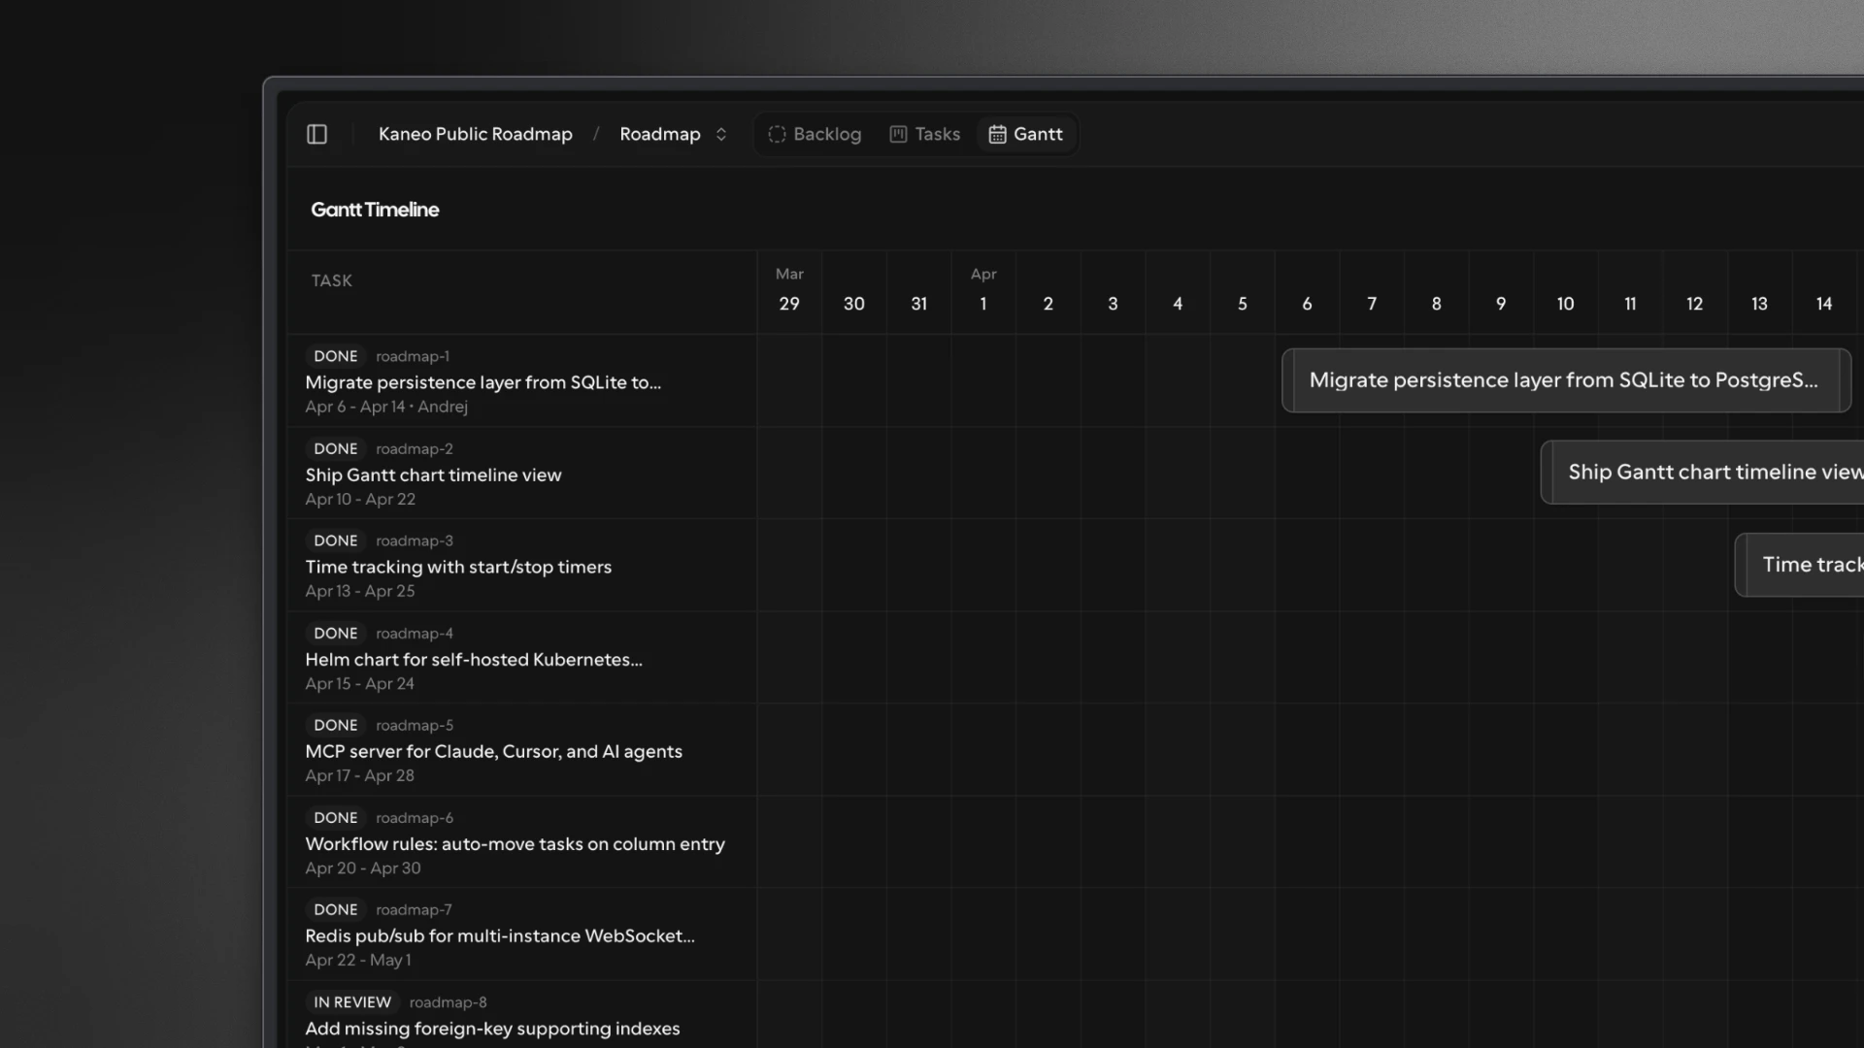Click the Apr 15 - Apr 24 date range
The image size is (1864, 1048).
coord(359,683)
